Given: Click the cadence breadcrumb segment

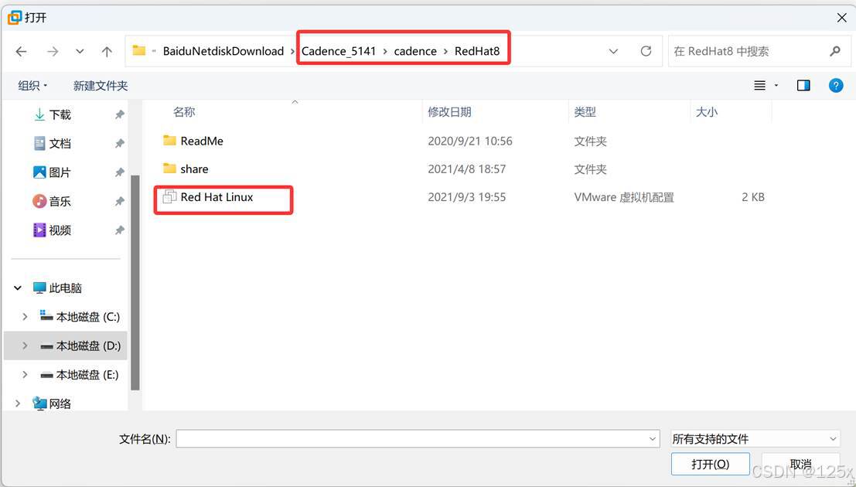Looking at the screenshot, I should (415, 51).
